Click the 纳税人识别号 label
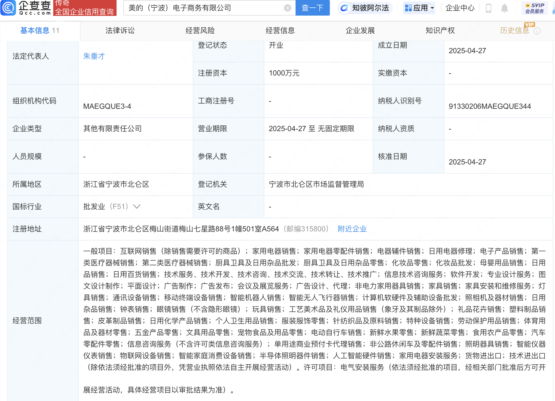Image resolution: width=555 pixels, height=401 pixels. coord(400,101)
